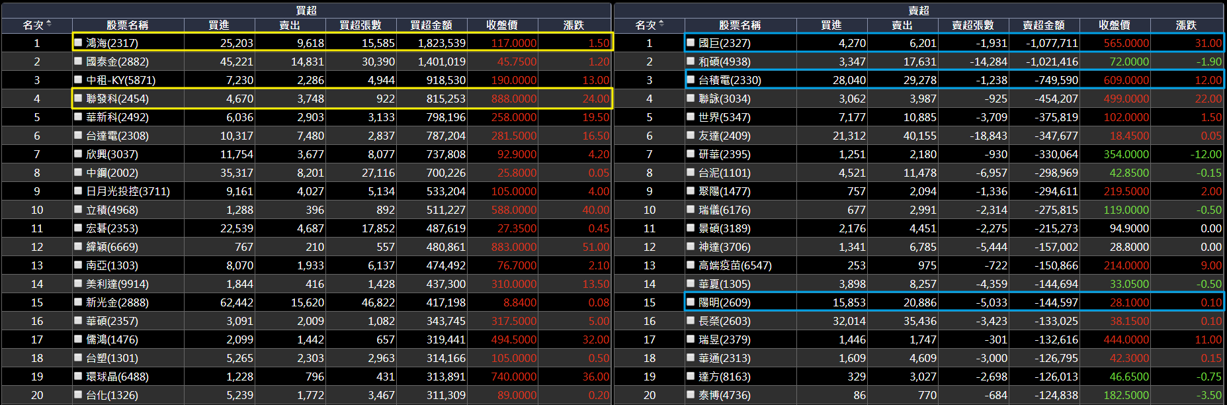Sort the 賣超 table by 名次 arrows
1227x405 pixels.
(661, 24)
